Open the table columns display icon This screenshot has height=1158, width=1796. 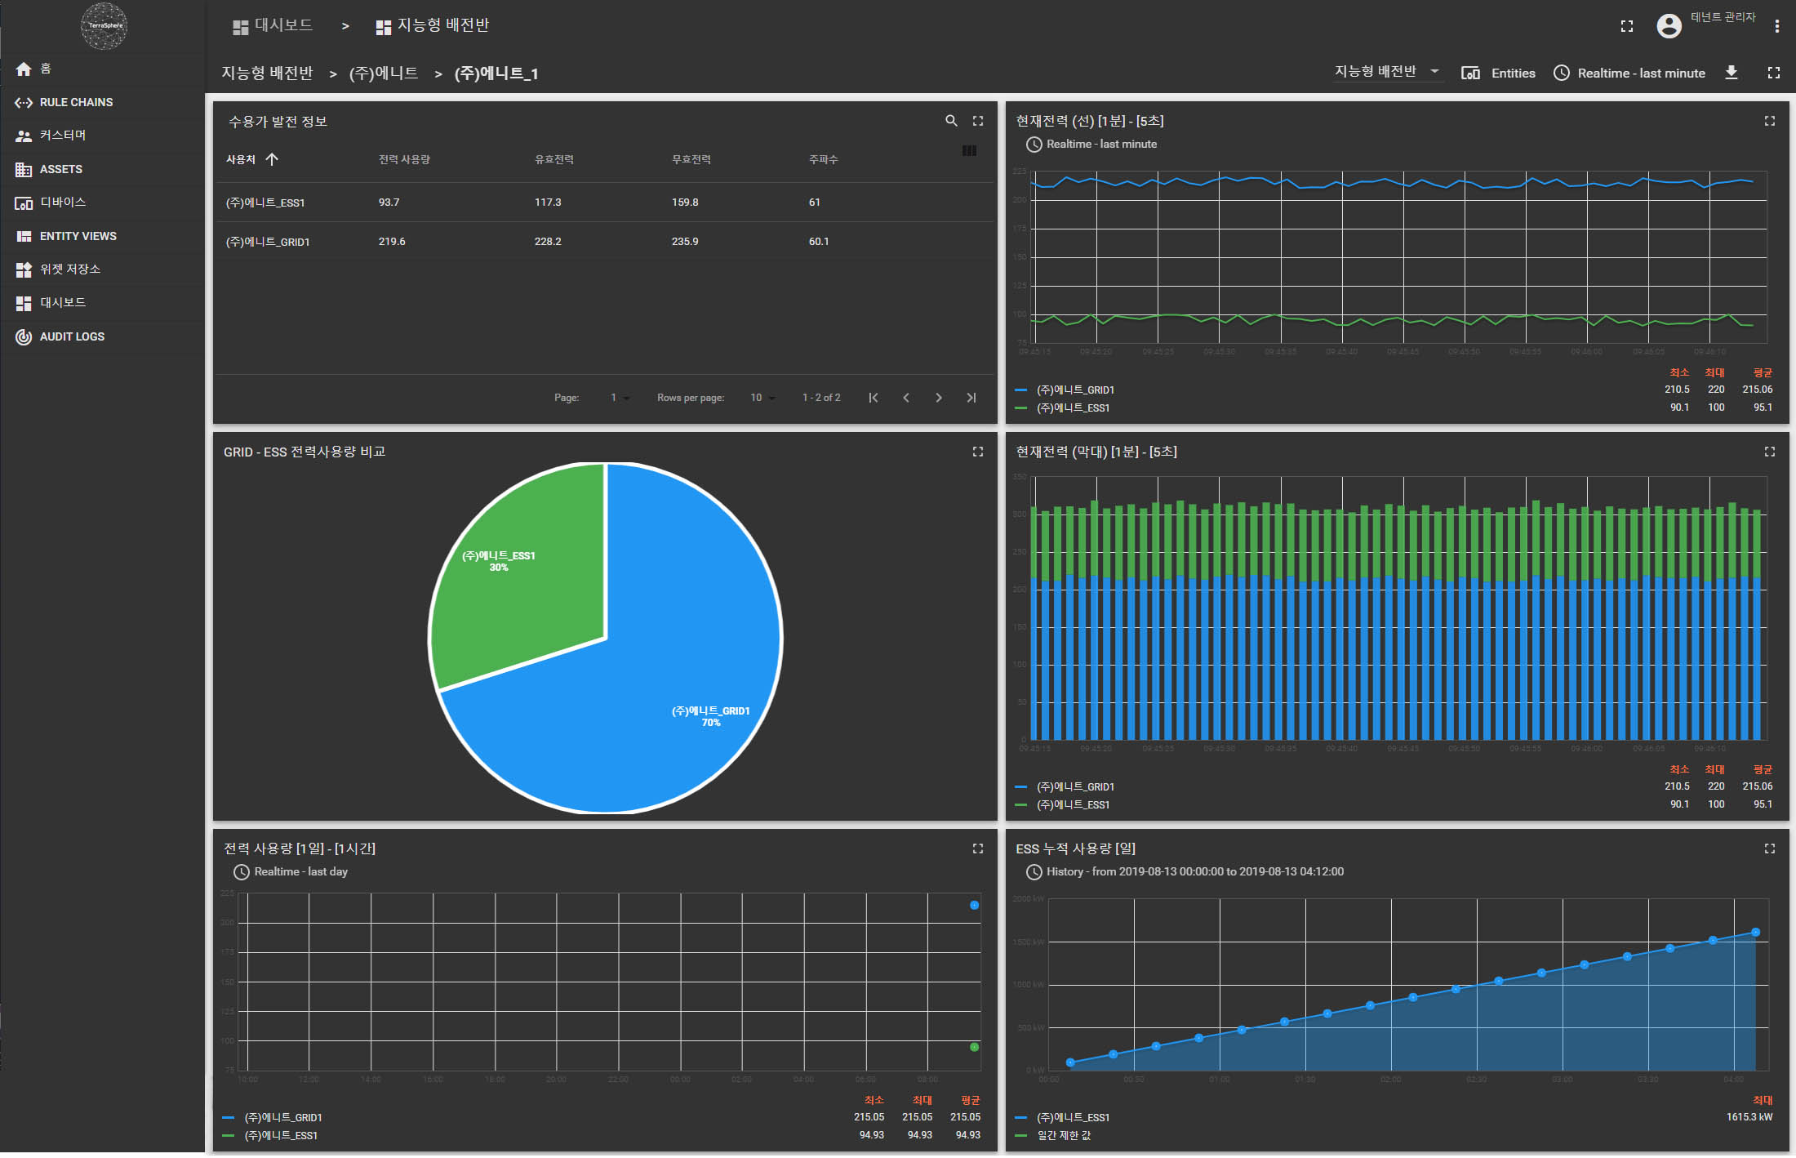(x=969, y=150)
